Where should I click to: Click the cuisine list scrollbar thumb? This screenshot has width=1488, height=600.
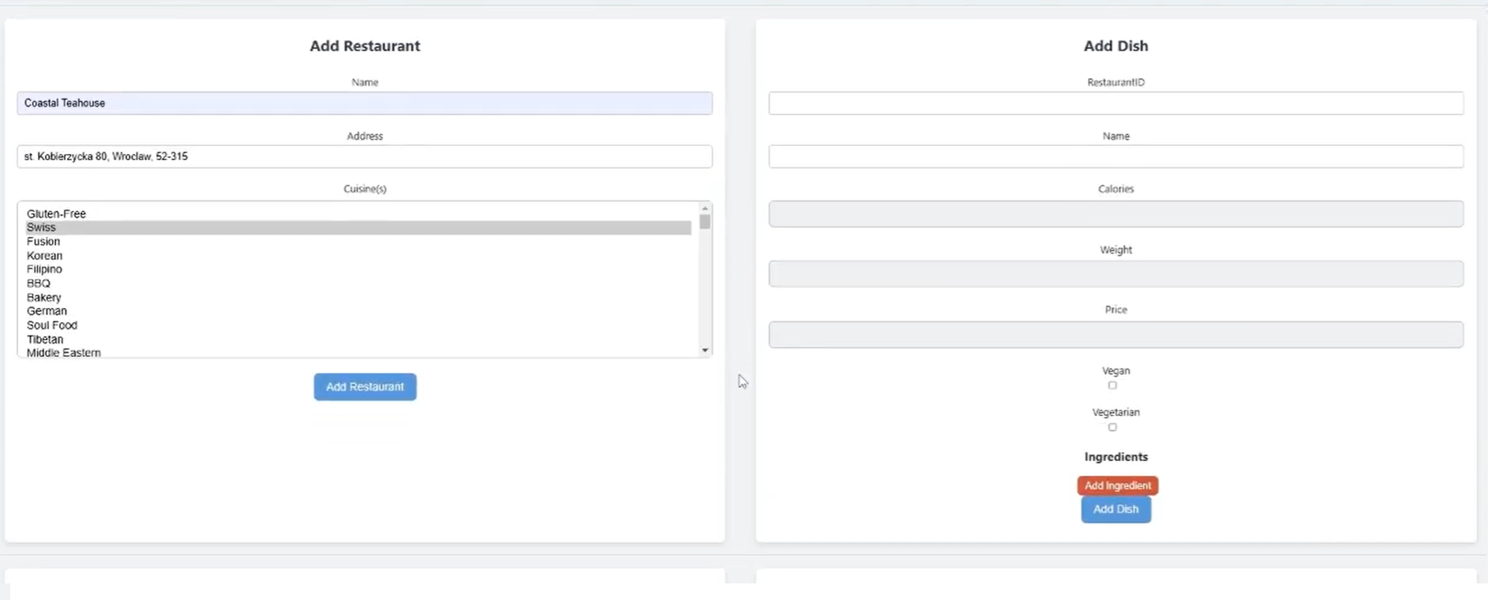[705, 222]
